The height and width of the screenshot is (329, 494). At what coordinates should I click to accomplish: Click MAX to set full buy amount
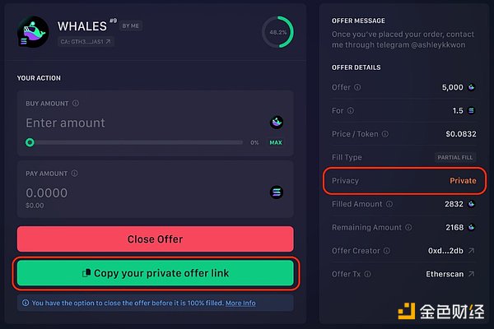276,142
